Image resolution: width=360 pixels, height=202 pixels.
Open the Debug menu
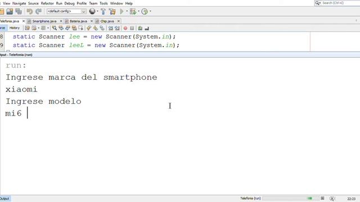[69, 3]
